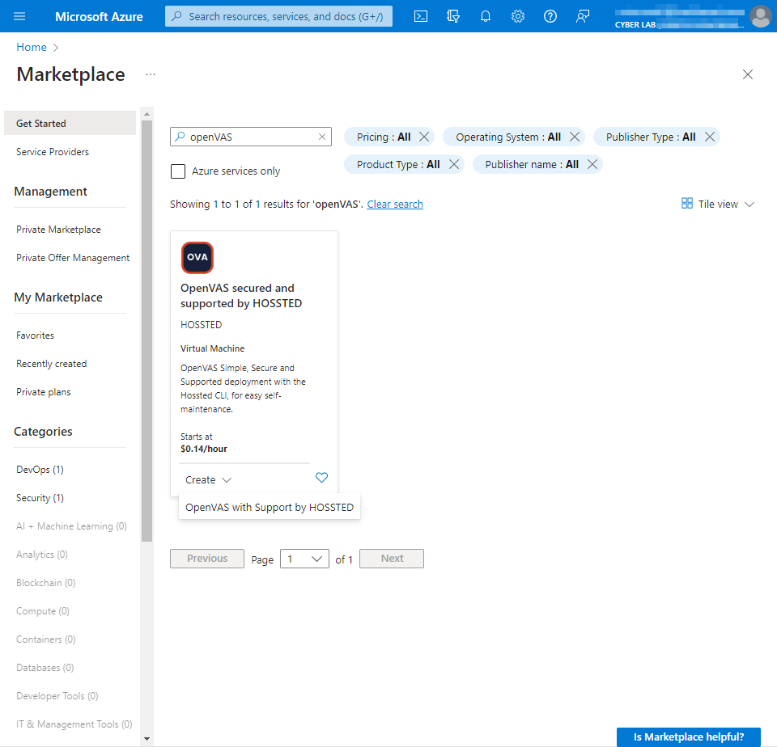
Task: Select Containers (0) category
Action: [45, 639]
